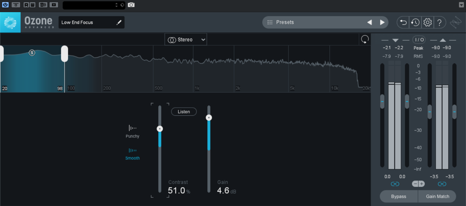Enable Write automation (W) button

32,5
